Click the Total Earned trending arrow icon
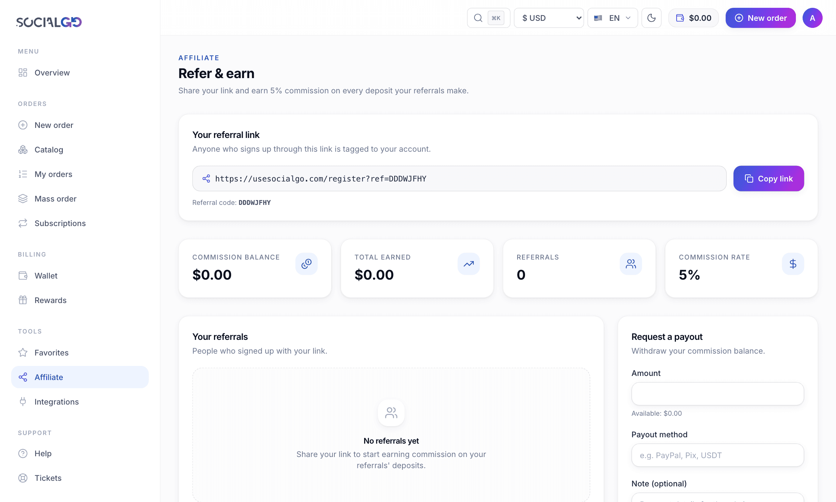Screen dimensions: 836x502 469,264
